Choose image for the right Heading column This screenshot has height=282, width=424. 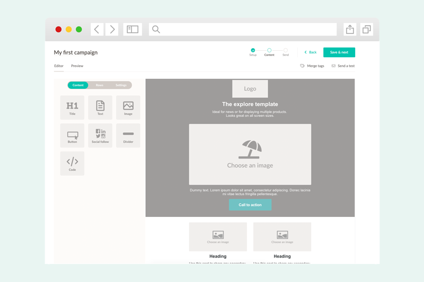coord(282,236)
